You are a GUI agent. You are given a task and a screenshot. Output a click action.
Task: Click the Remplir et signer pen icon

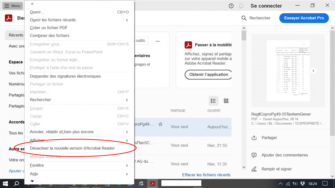coord(254,169)
